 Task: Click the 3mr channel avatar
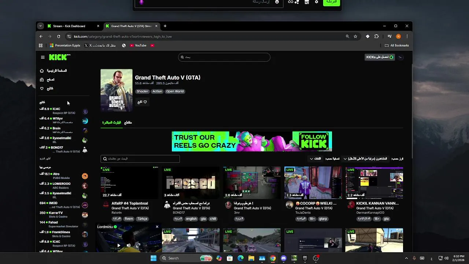[x=228, y=205]
